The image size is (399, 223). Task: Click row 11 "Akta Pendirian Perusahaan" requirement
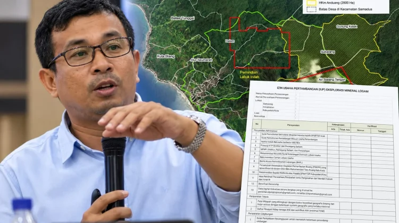(295, 178)
